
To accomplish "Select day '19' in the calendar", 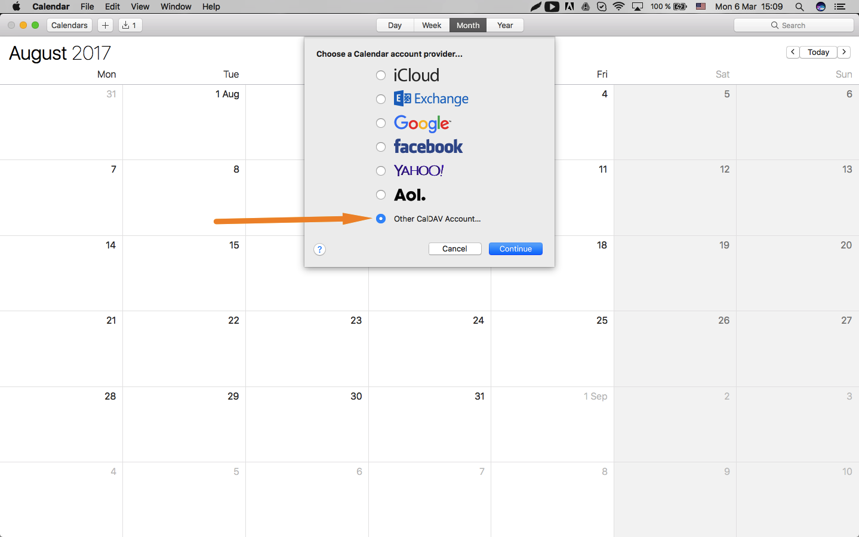I will pos(675,273).
